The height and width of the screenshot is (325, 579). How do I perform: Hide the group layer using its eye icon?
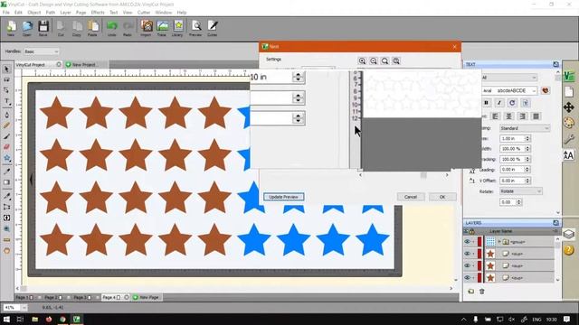467,242
